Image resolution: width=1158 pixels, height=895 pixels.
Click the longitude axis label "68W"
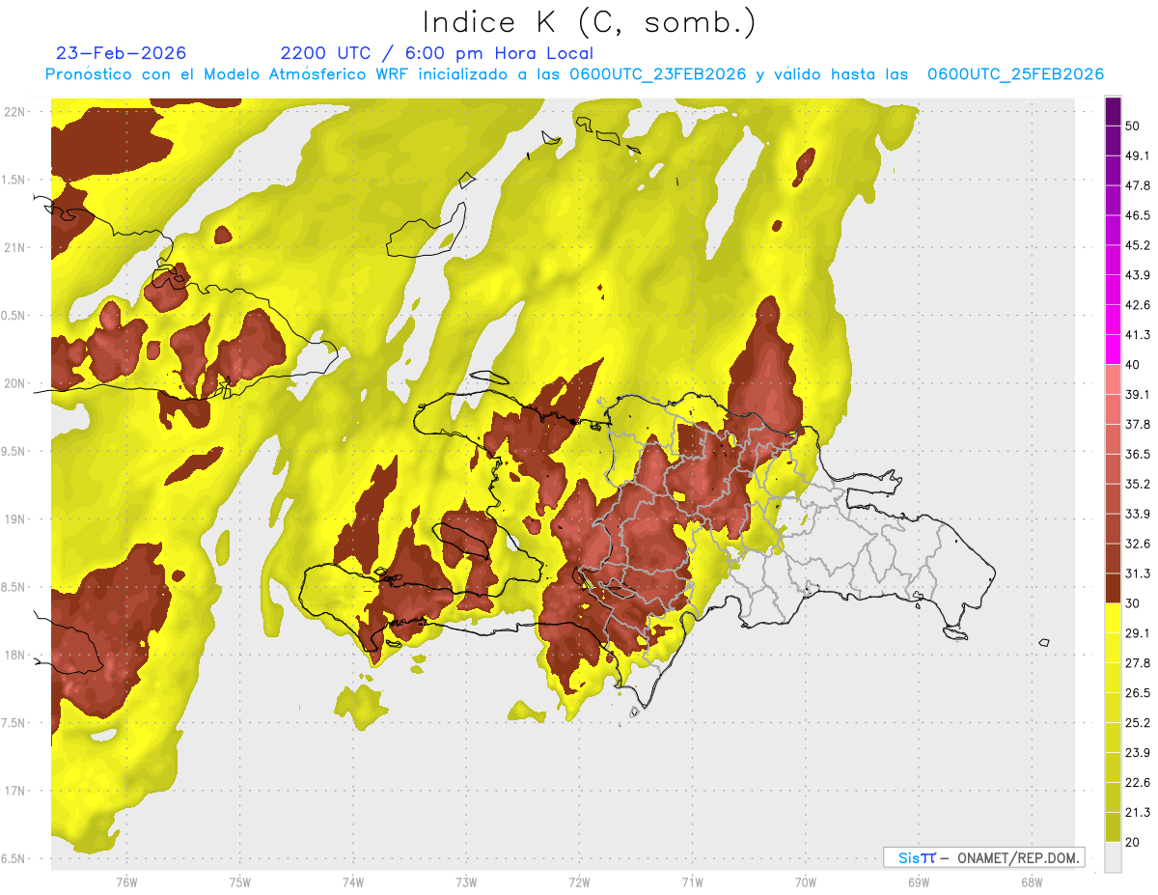(1032, 881)
